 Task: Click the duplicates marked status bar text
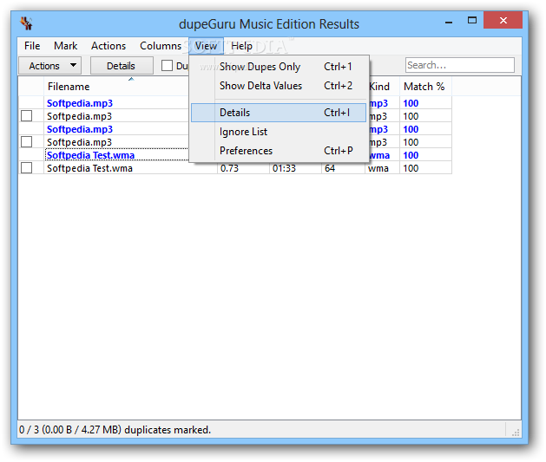[x=115, y=430]
